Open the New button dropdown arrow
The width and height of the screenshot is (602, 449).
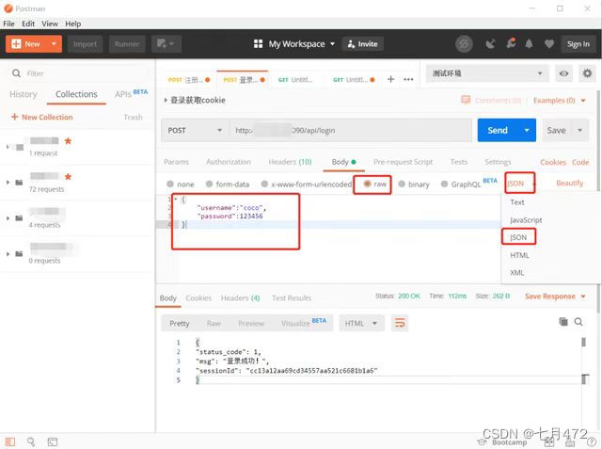pyautogui.click(x=55, y=44)
